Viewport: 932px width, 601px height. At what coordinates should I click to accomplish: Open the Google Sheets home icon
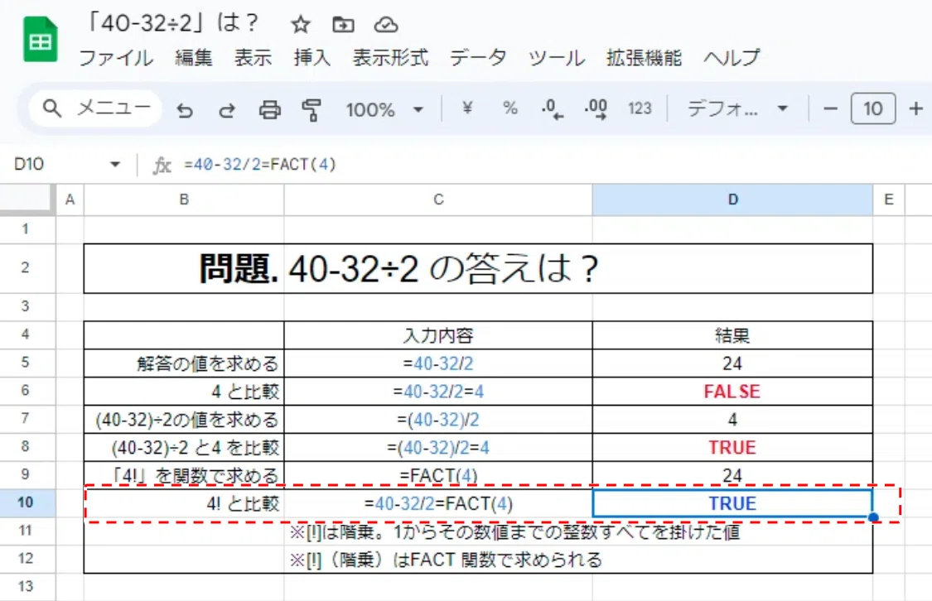[x=41, y=40]
